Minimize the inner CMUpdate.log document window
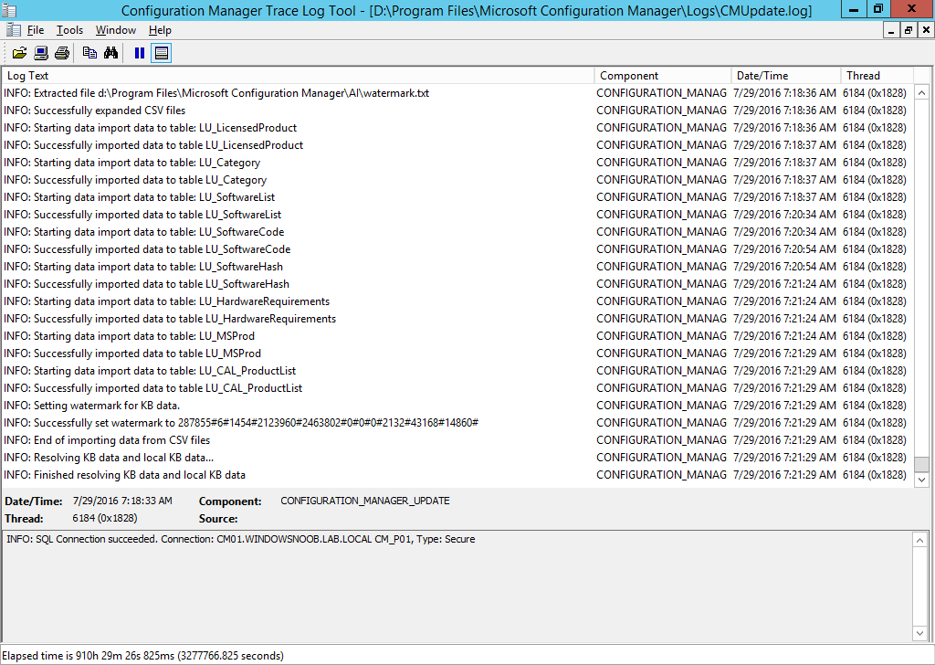This screenshot has width=935, height=665. point(891,30)
